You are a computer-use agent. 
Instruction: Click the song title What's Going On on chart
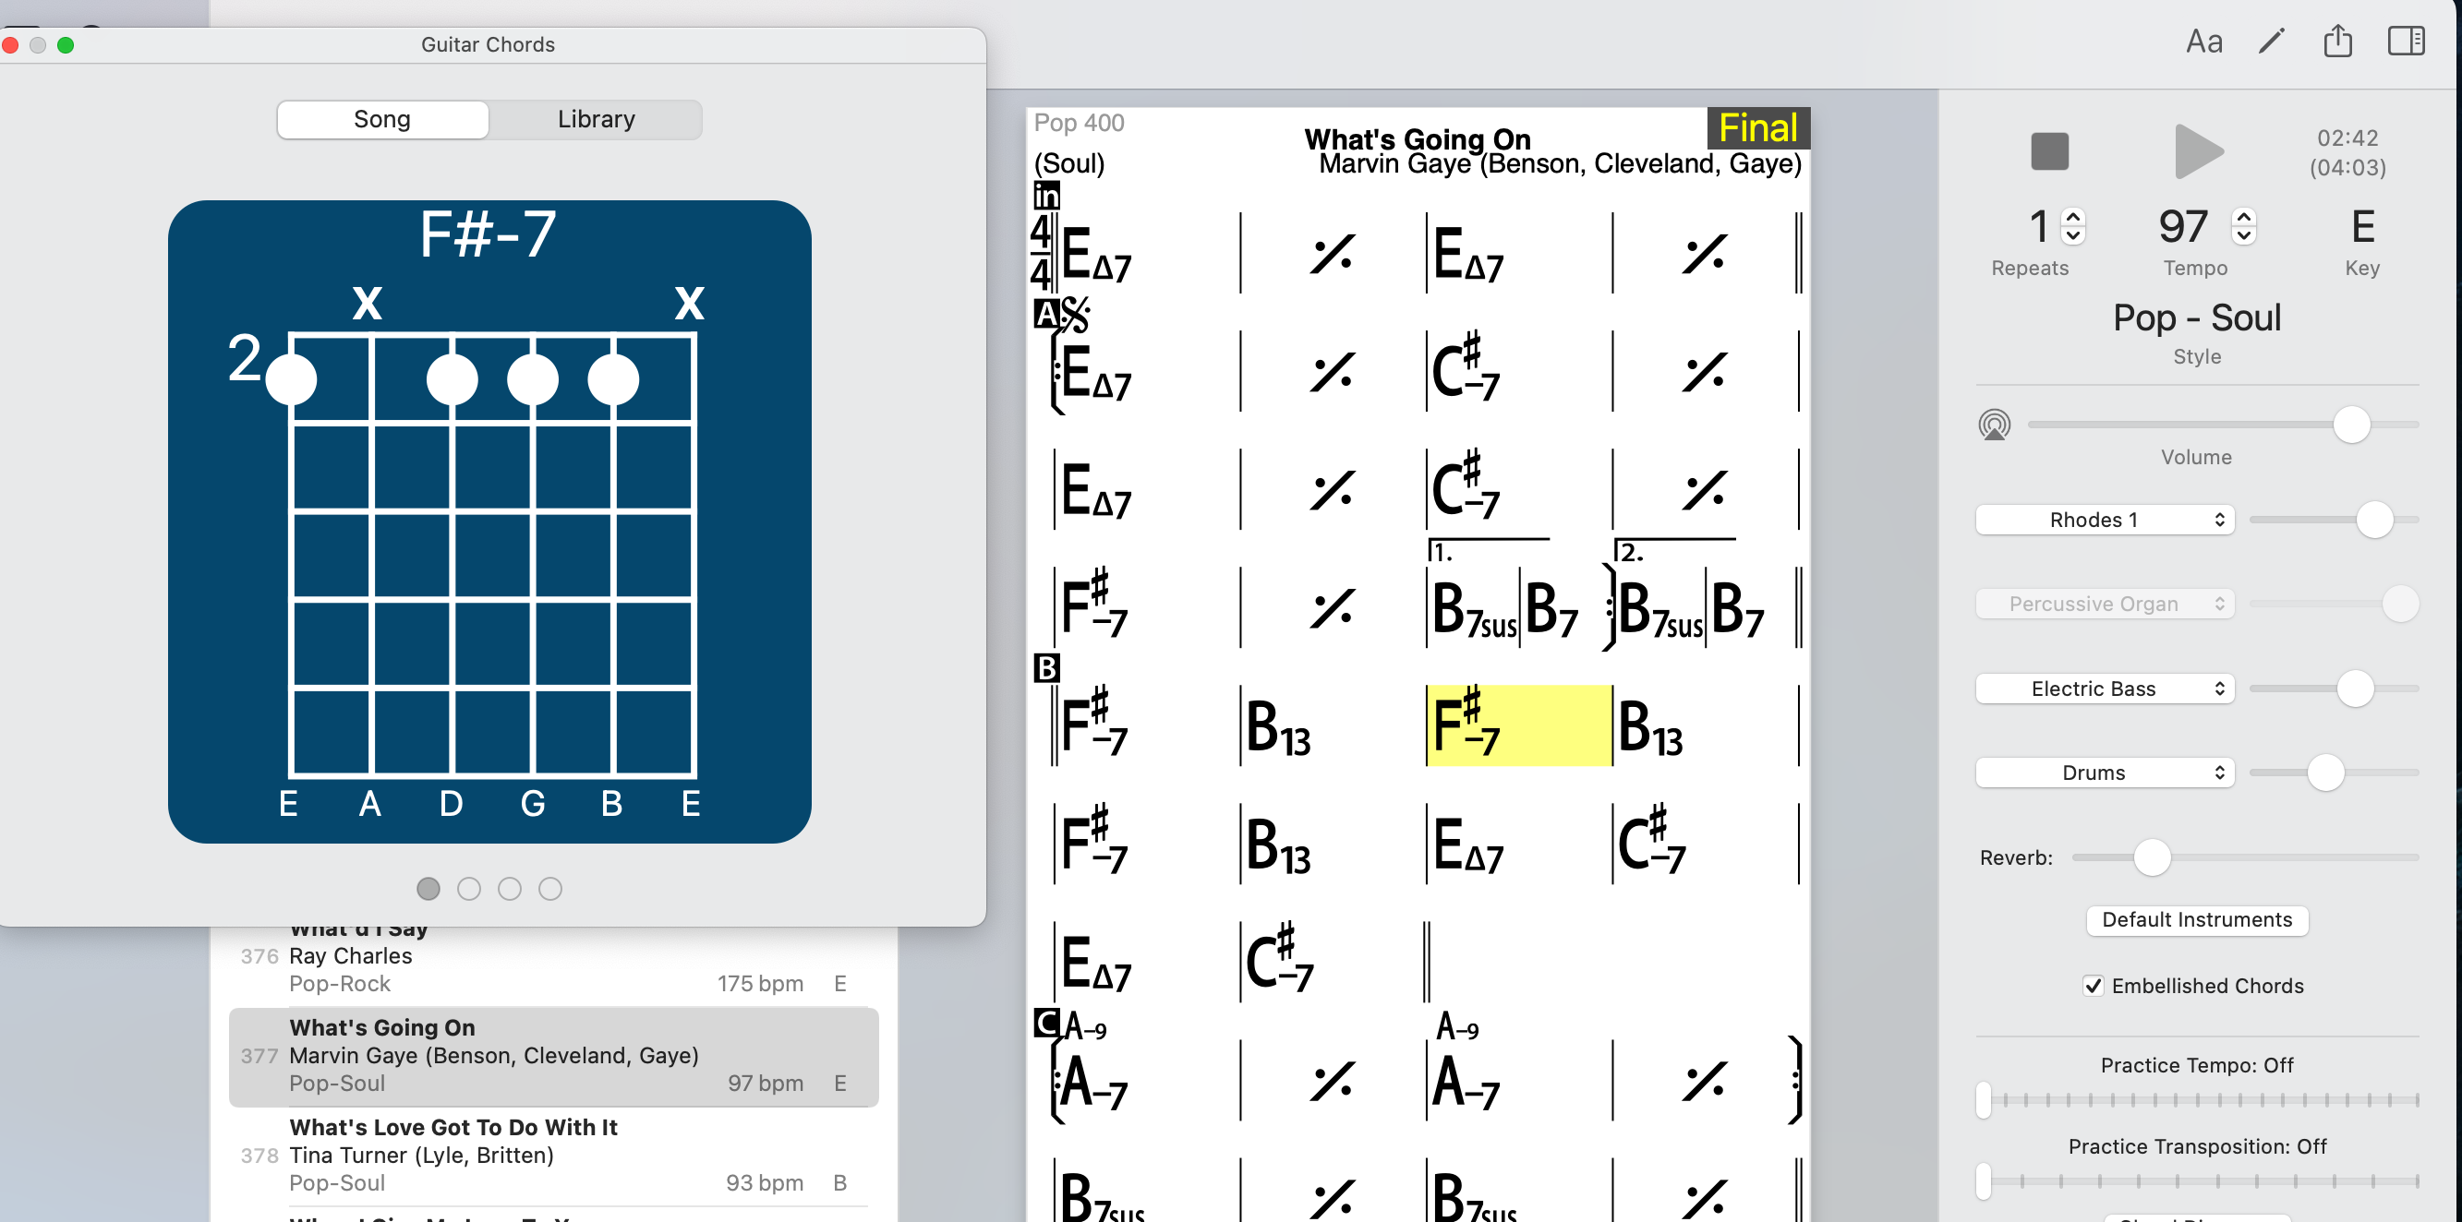1418,139
